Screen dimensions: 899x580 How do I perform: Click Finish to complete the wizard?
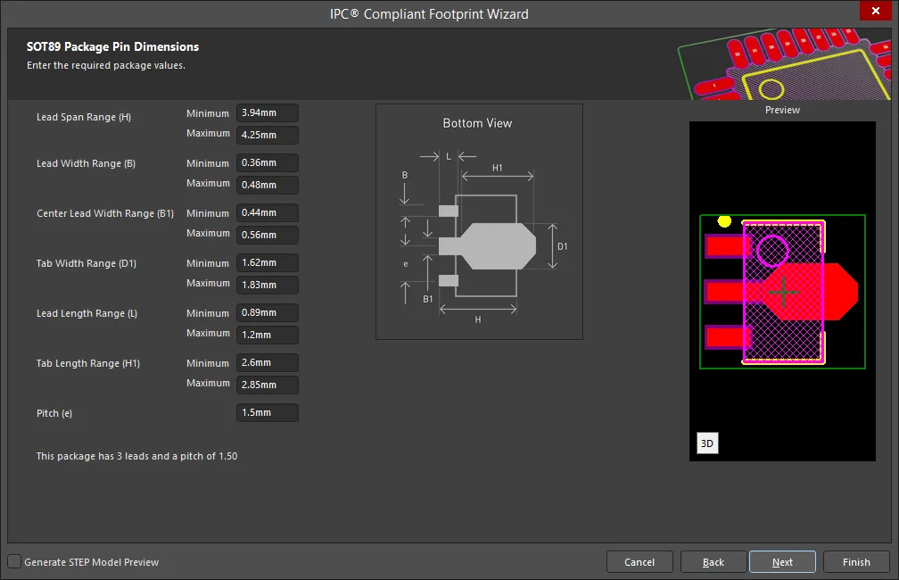[x=856, y=561]
